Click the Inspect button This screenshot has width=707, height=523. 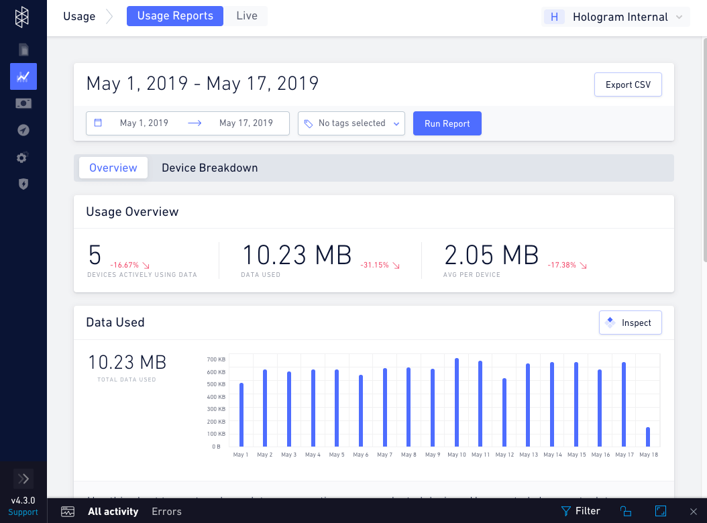tap(631, 323)
